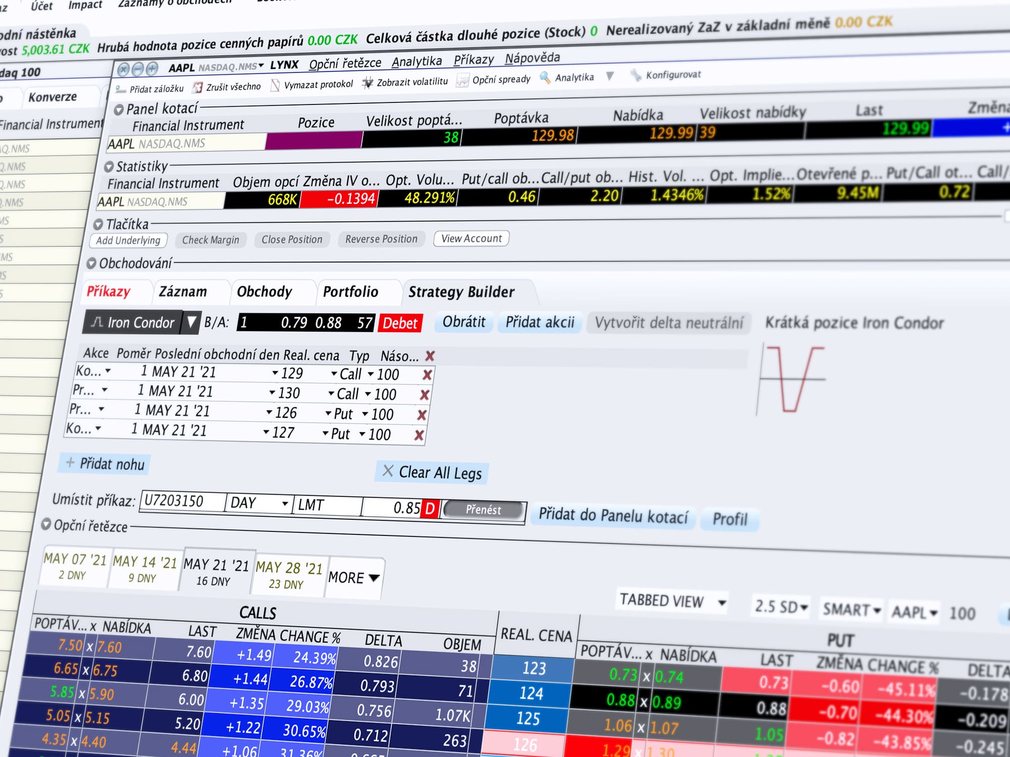Collapse the Opční řetězce section
The width and height of the screenshot is (1010, 757).
[x=46, y=524]
